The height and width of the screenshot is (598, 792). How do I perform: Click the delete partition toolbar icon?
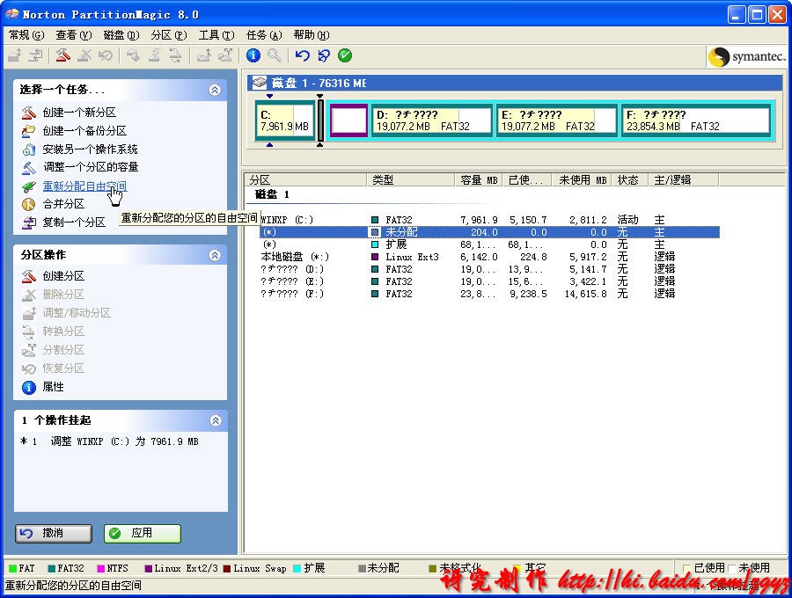pos(84,55)
